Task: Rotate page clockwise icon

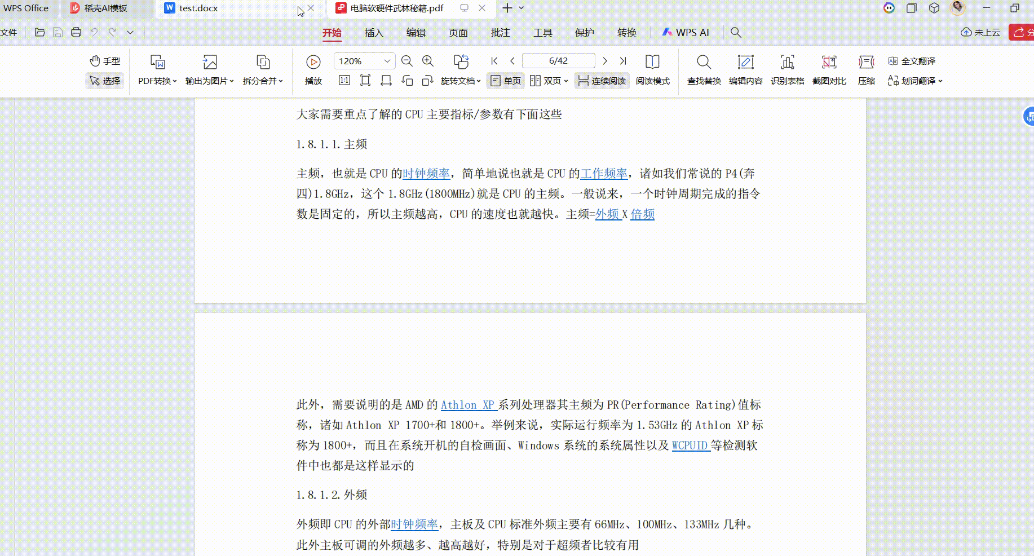Action: point(428,81)
